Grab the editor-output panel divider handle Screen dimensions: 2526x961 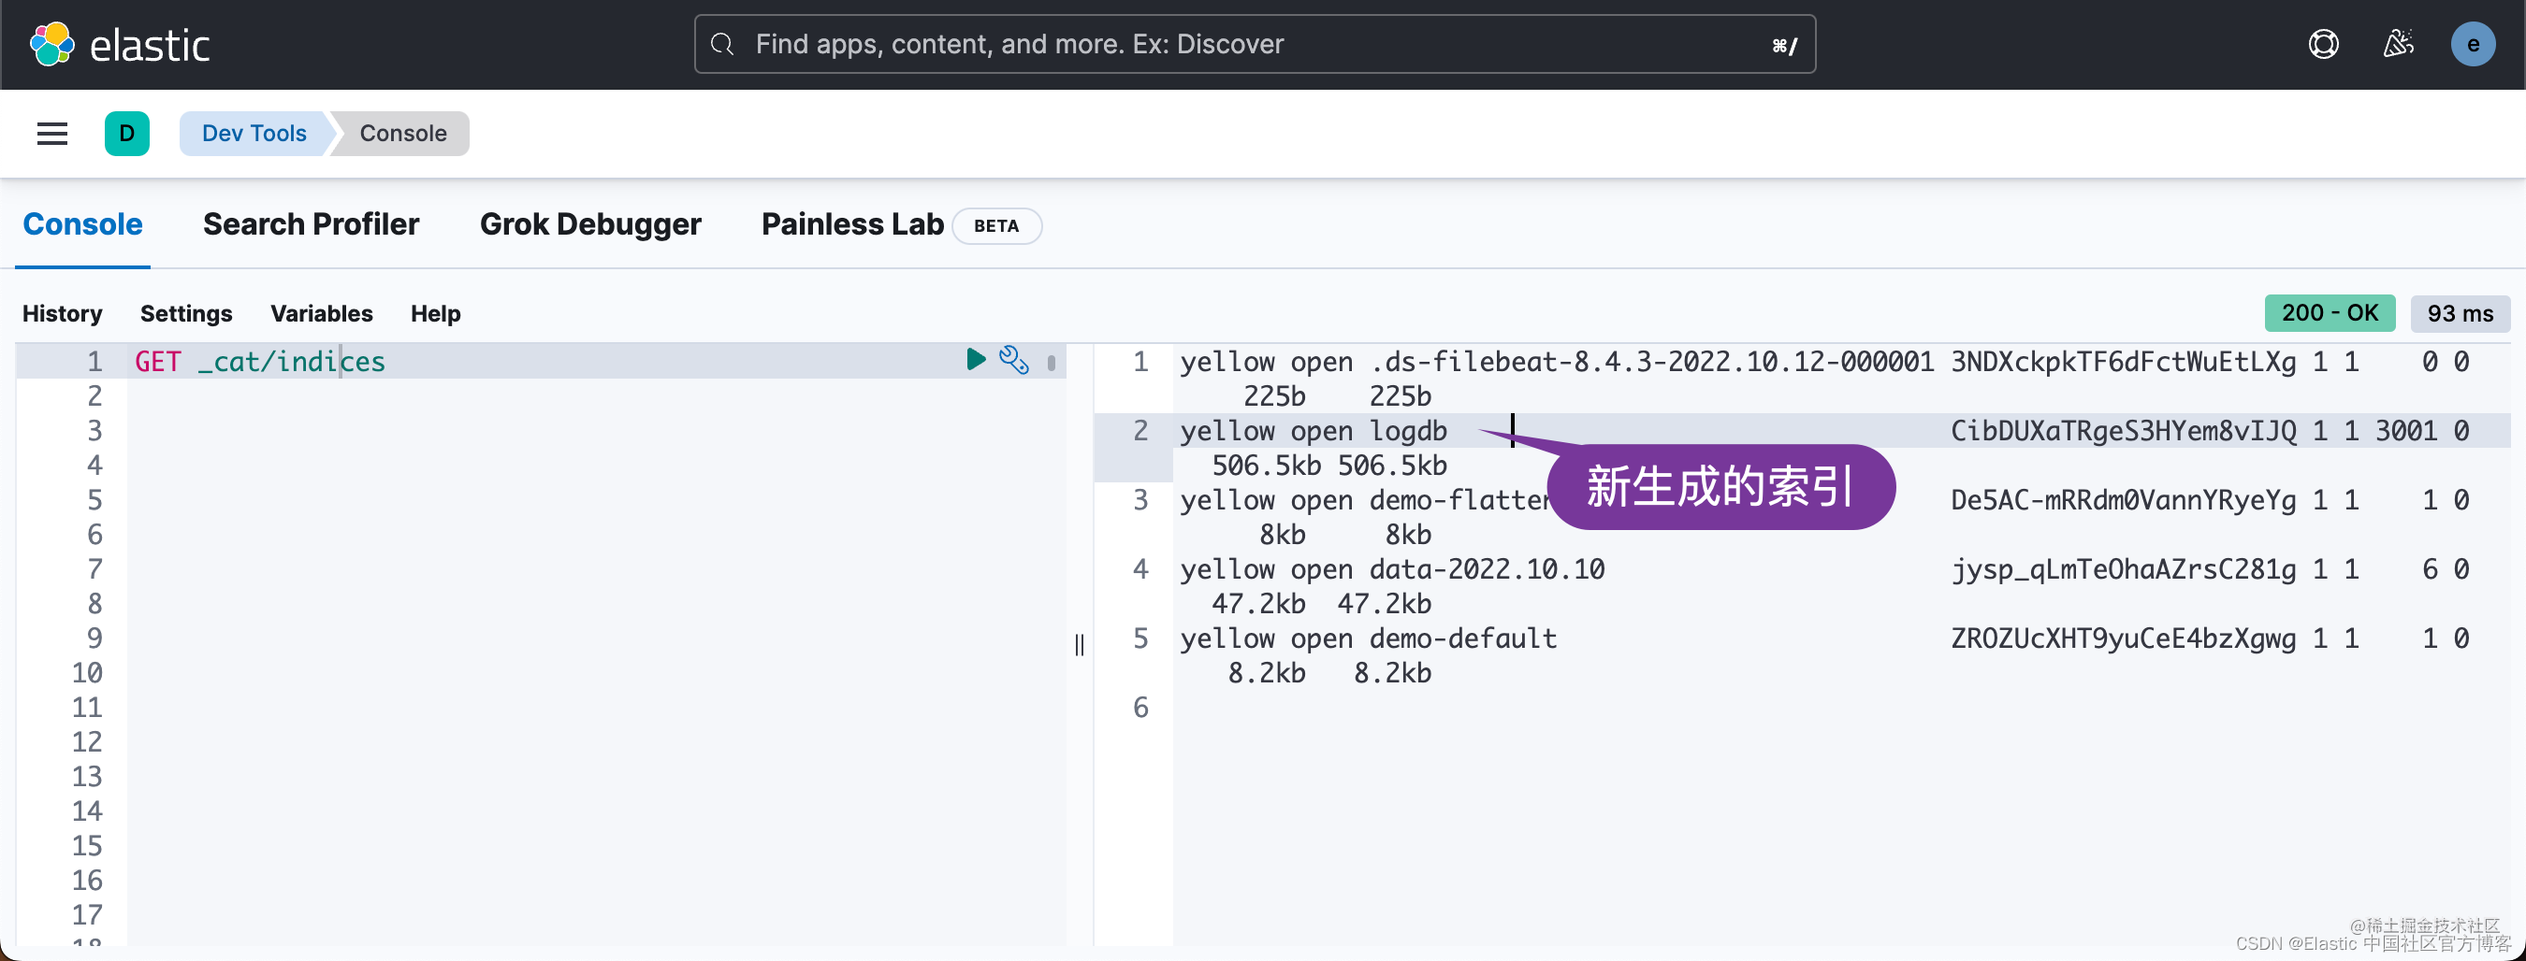[x=1080, y=643]
